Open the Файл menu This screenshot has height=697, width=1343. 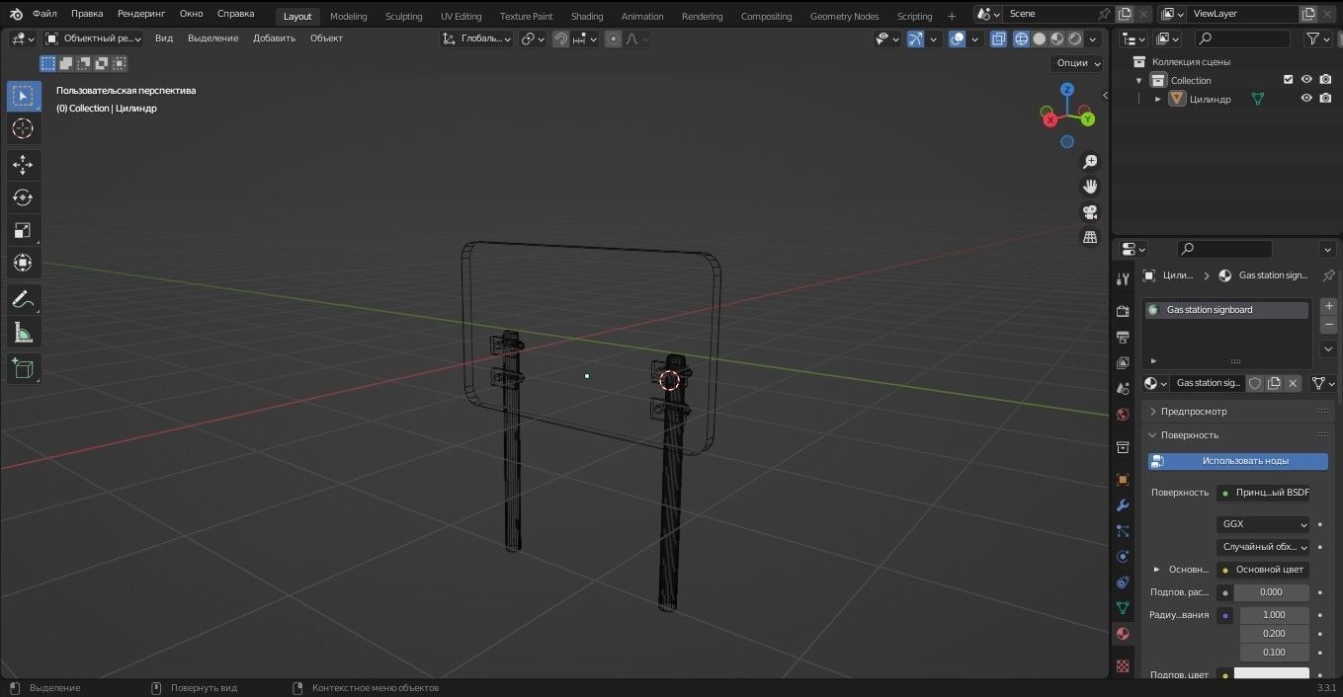44,14
